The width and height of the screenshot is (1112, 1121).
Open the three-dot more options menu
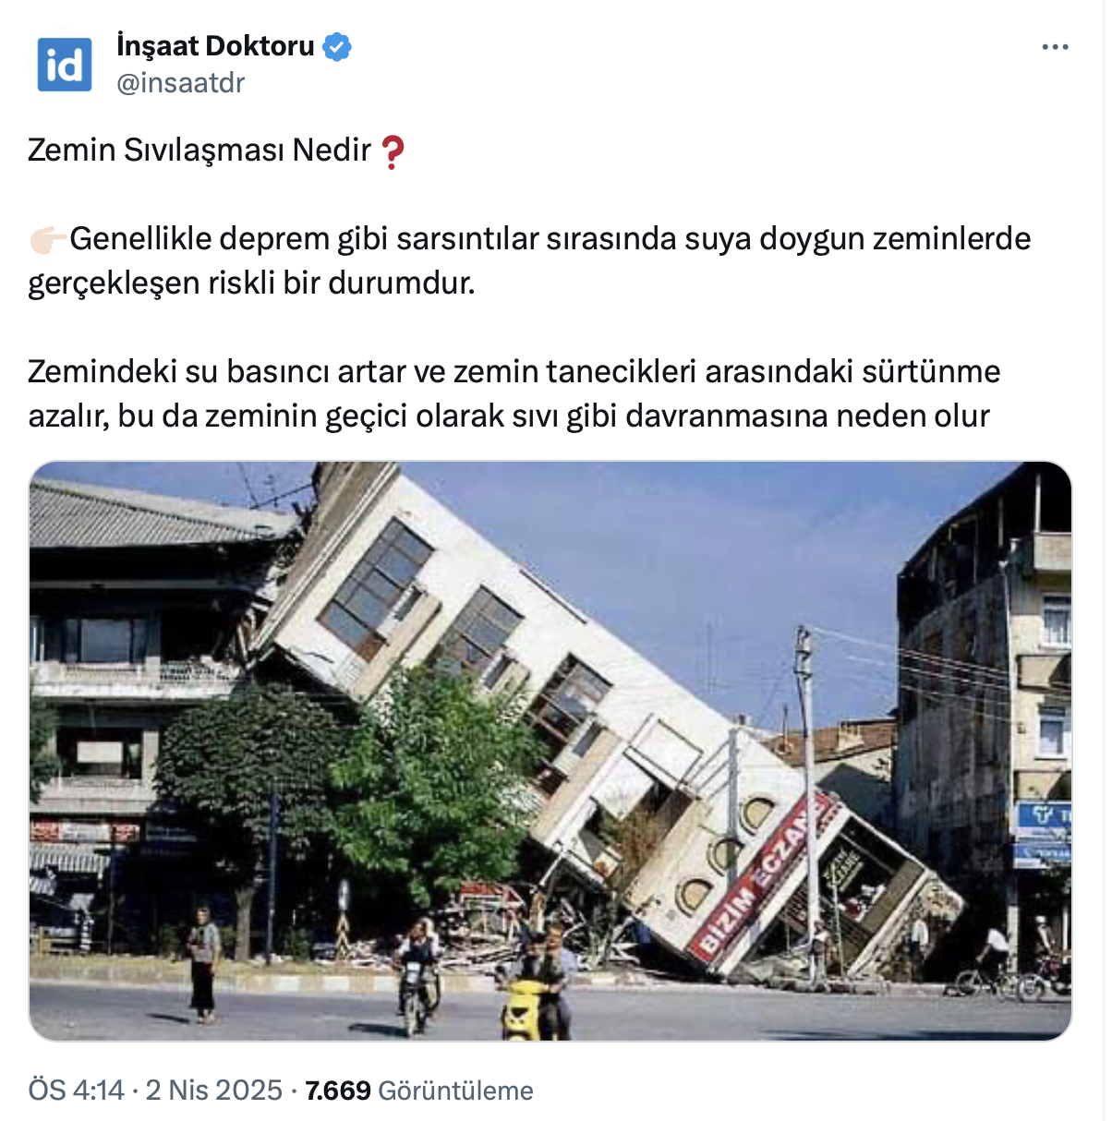[1055, 47]
